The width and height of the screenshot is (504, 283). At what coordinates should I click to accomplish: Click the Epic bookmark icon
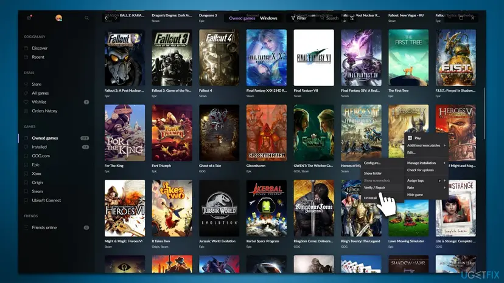[26, 165]
